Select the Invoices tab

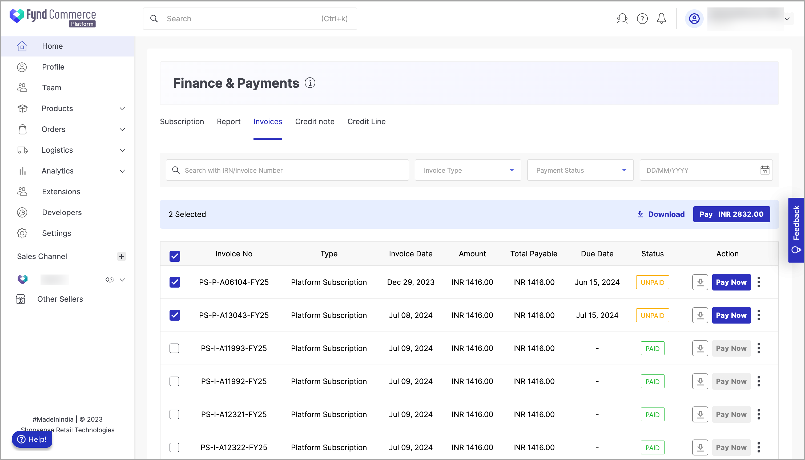click(x=268, y=122)
